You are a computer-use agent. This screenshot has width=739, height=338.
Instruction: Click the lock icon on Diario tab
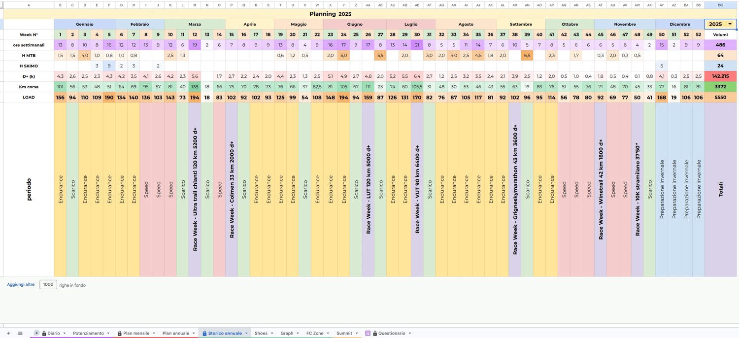[x=44, y=334]
